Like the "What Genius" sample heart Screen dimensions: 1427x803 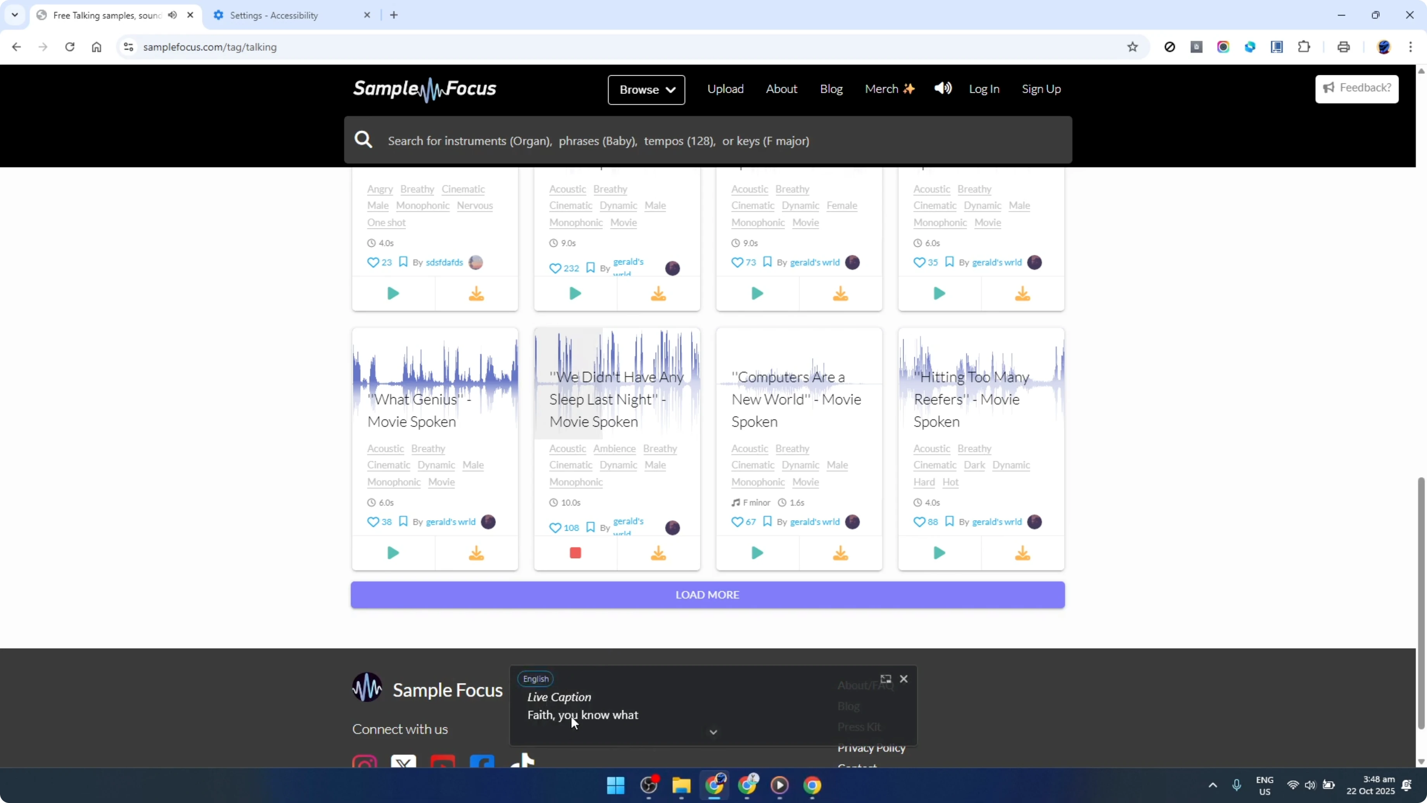pos(373,522)
